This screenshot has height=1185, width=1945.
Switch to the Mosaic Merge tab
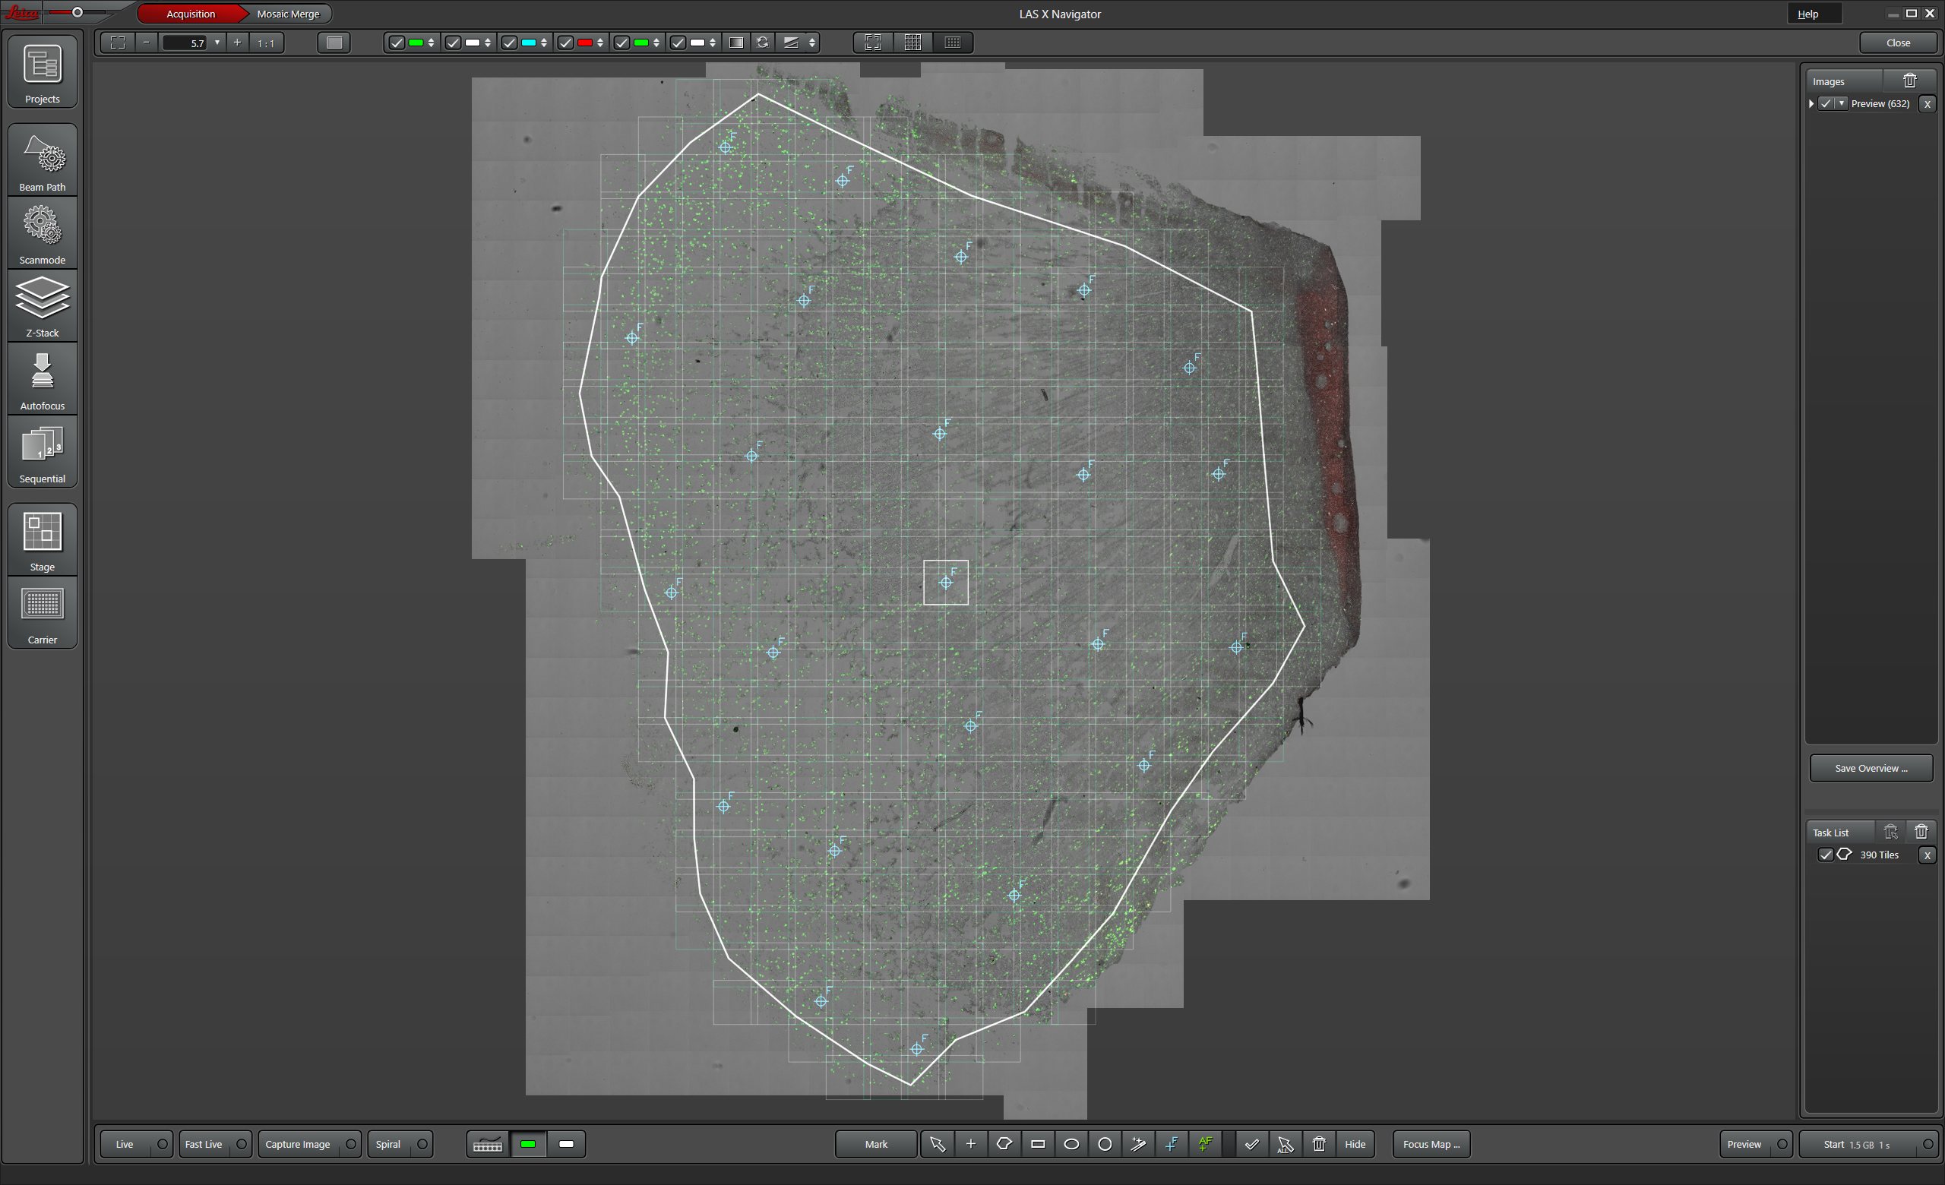288,14
